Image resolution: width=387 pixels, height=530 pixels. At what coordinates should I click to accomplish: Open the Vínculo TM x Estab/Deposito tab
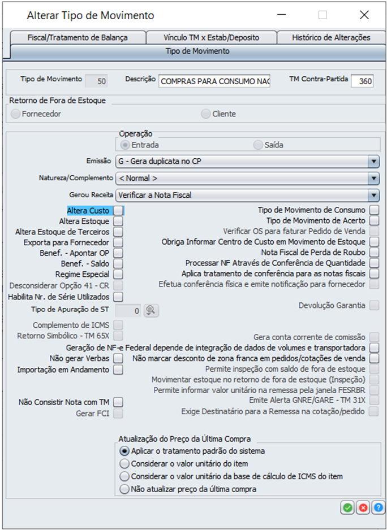coord(211,37)
